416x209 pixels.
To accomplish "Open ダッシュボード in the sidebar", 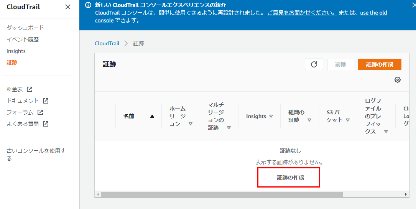I will point(25,28).
